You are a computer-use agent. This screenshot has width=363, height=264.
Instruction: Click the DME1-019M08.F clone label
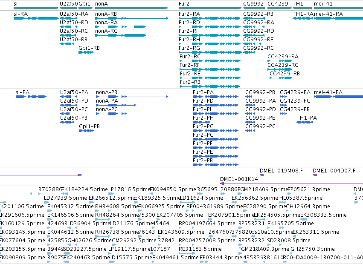tap(281, 171)
